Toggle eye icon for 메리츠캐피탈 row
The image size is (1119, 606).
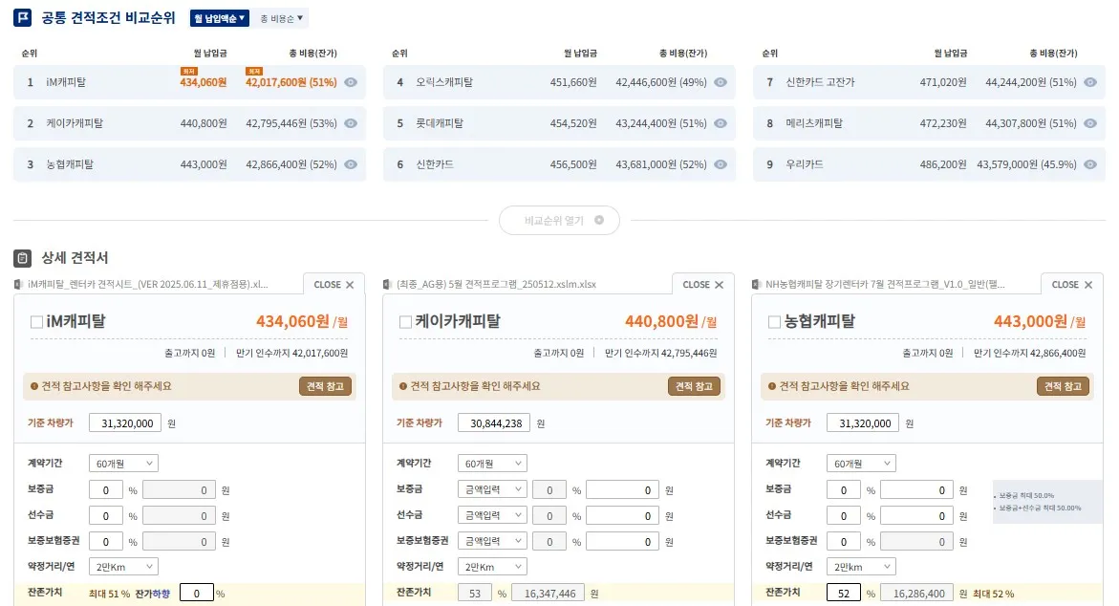1090,123
